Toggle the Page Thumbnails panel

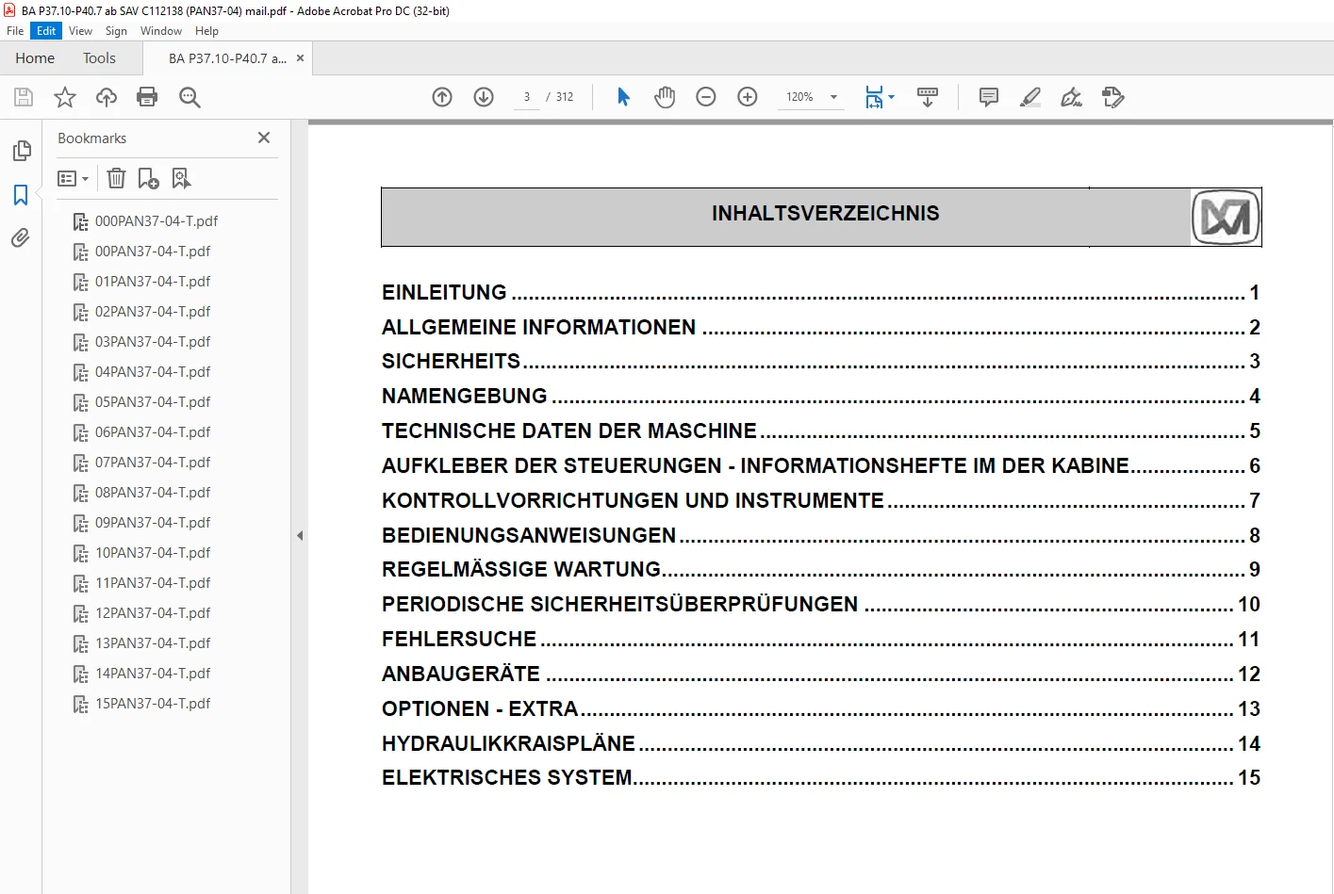pyautogui.click(x=21, y=151)
